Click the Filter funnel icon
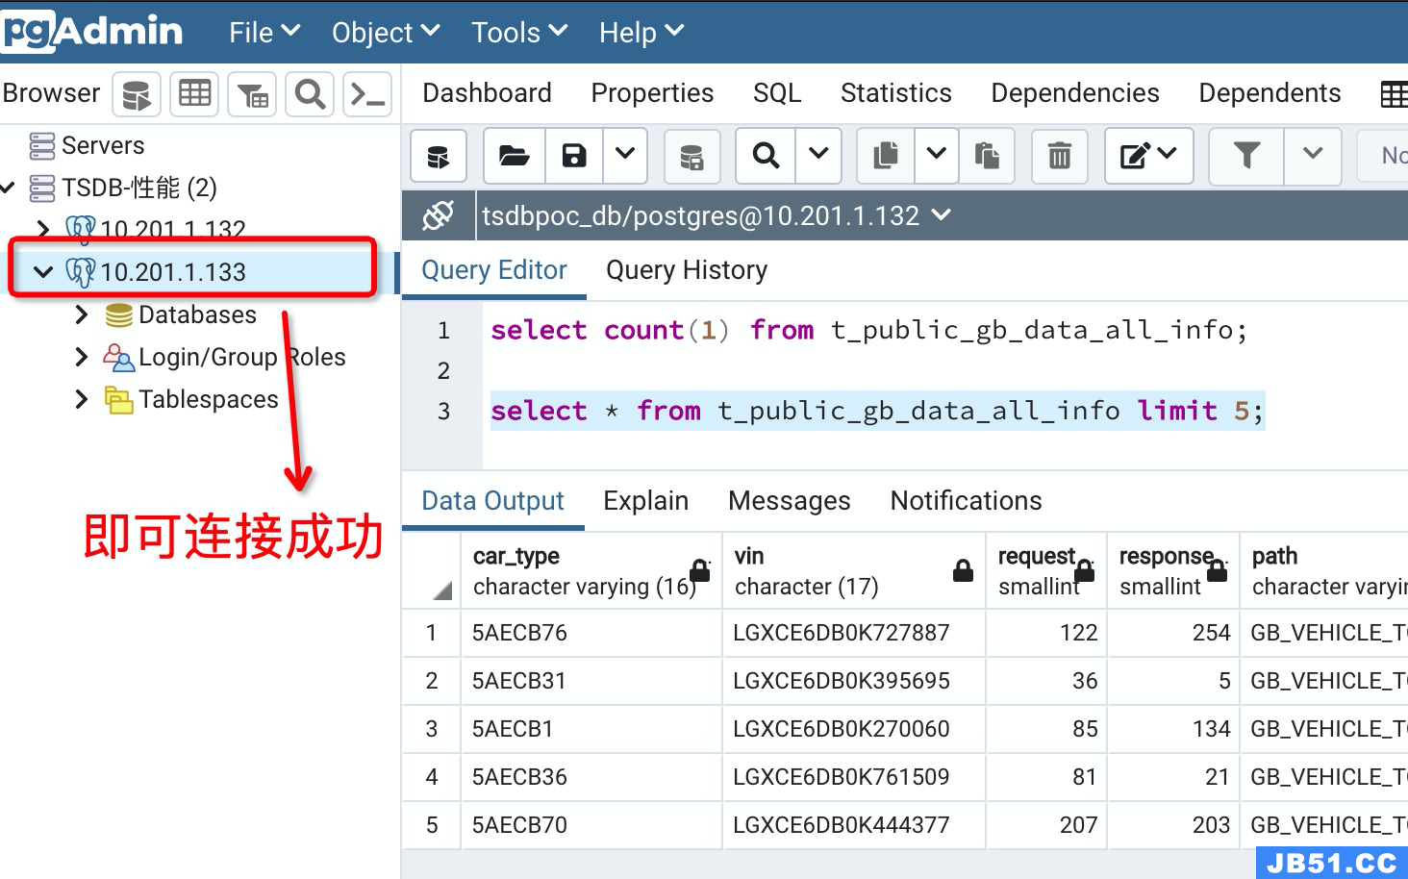The image size is (1408, 879). coord(1246,156)
